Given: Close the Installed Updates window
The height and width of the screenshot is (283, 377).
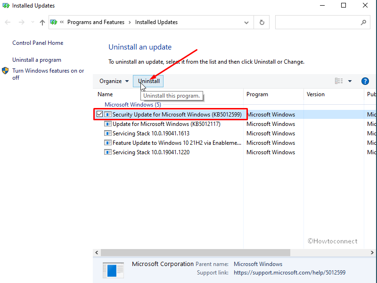Looking at the screenshot, I should point(365,6).
